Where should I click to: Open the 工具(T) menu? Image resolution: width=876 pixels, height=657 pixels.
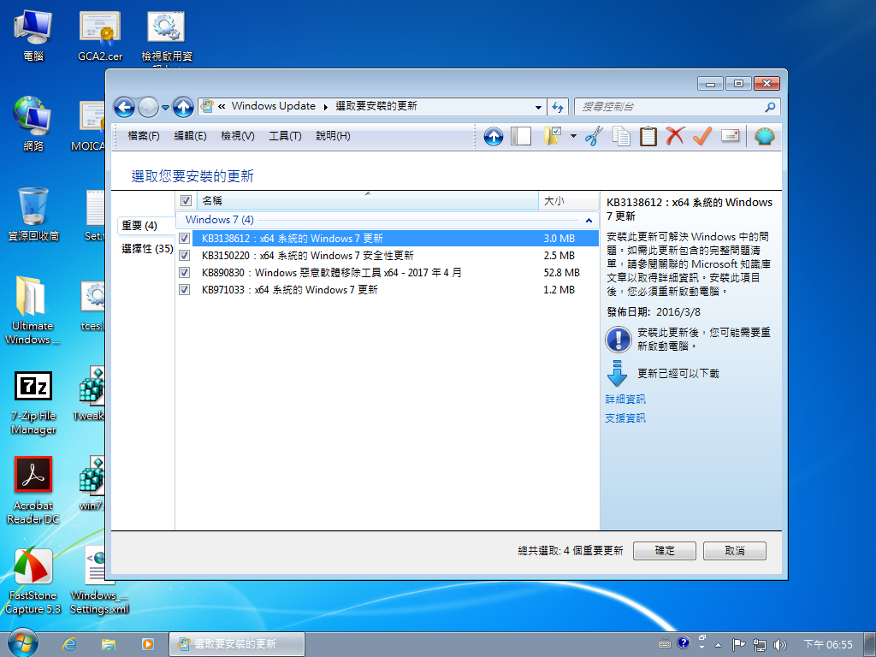click(x=285, y=136)
